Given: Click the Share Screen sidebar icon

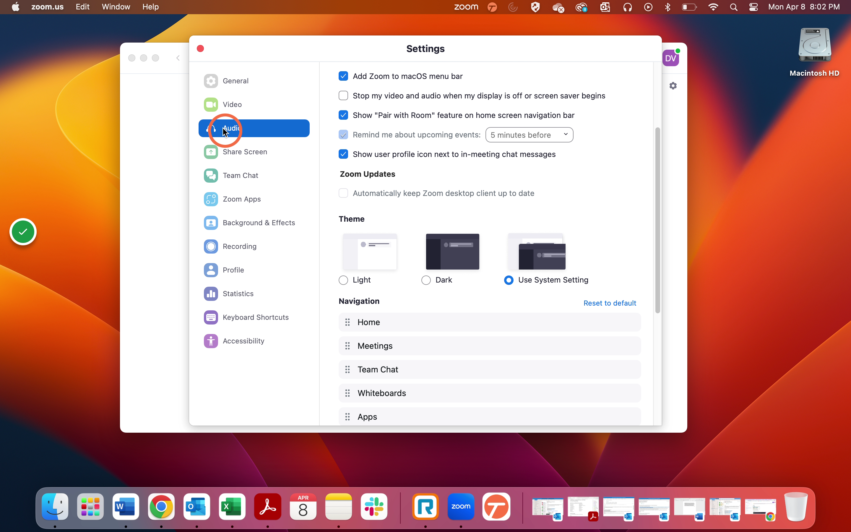Looking at the screenshot, I should (211, 152).
